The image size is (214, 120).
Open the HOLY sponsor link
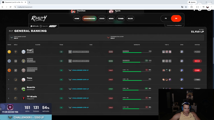click(53, 26)
